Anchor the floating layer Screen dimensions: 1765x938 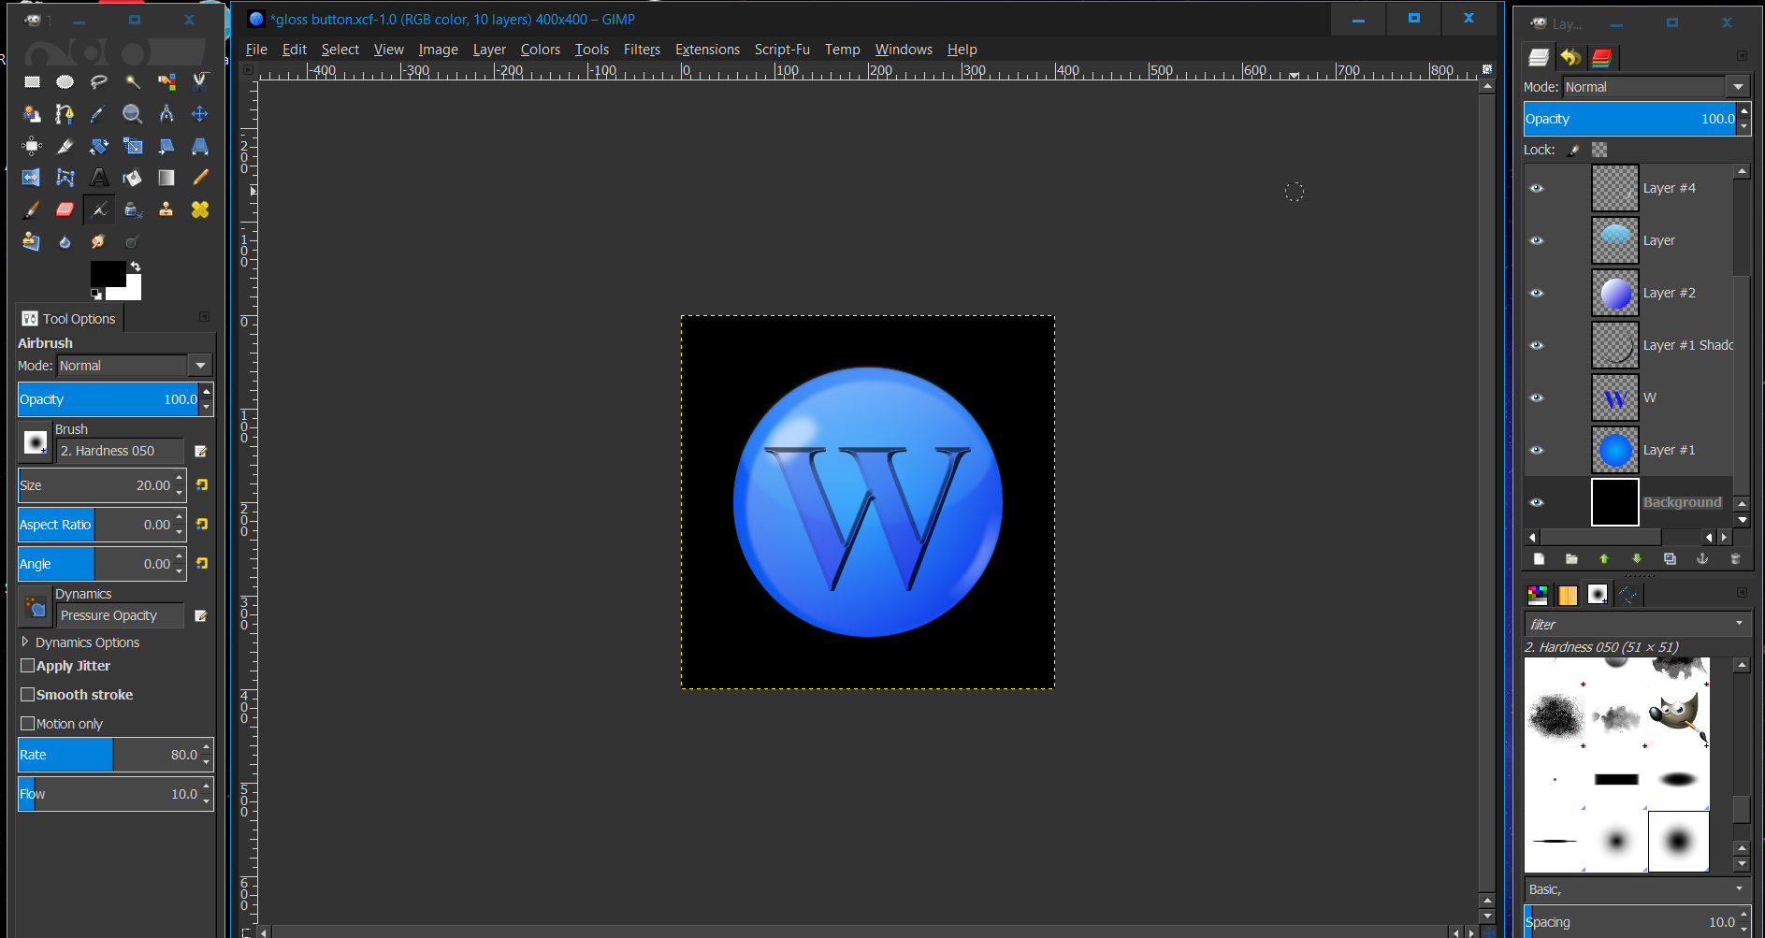pos(1702,559)
